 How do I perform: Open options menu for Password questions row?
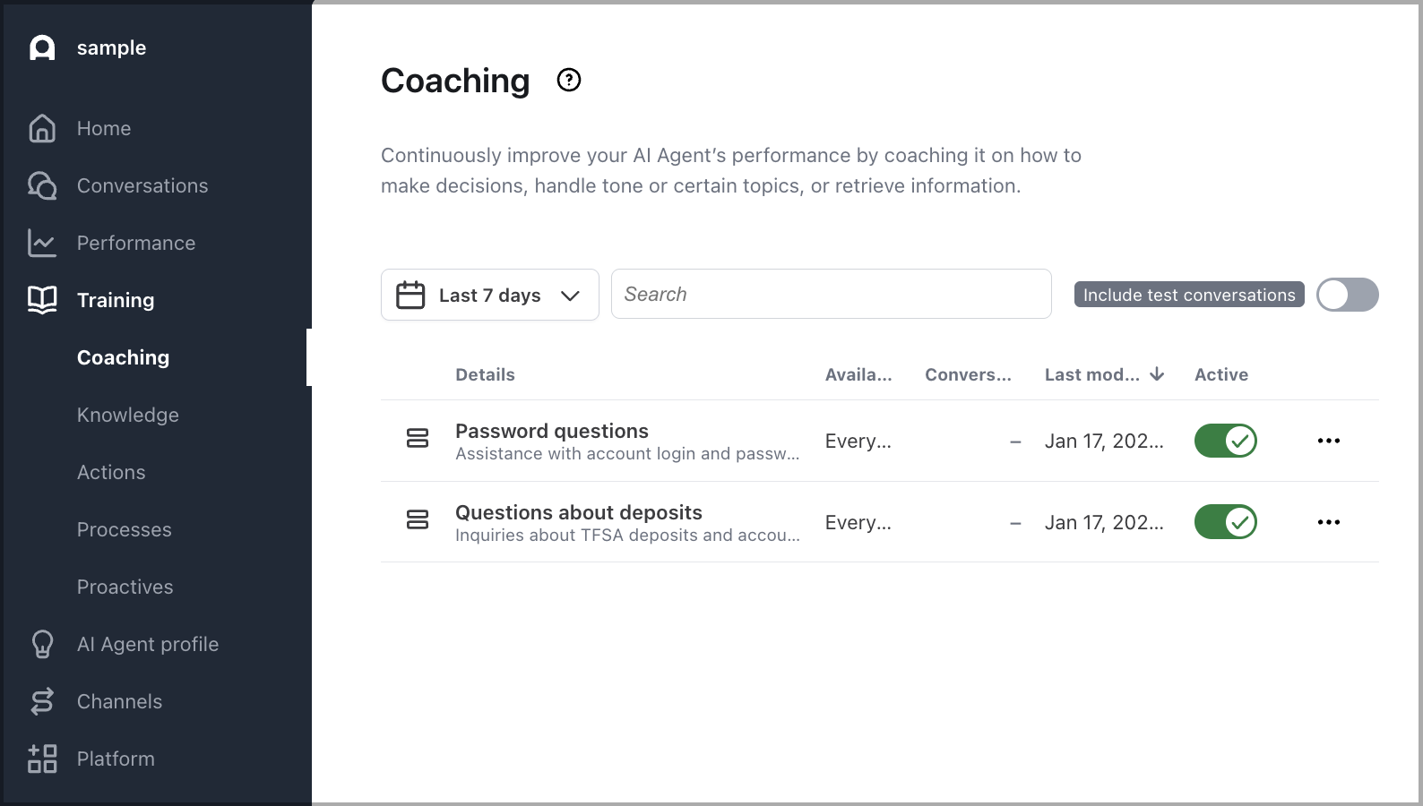pos(1329,441)
